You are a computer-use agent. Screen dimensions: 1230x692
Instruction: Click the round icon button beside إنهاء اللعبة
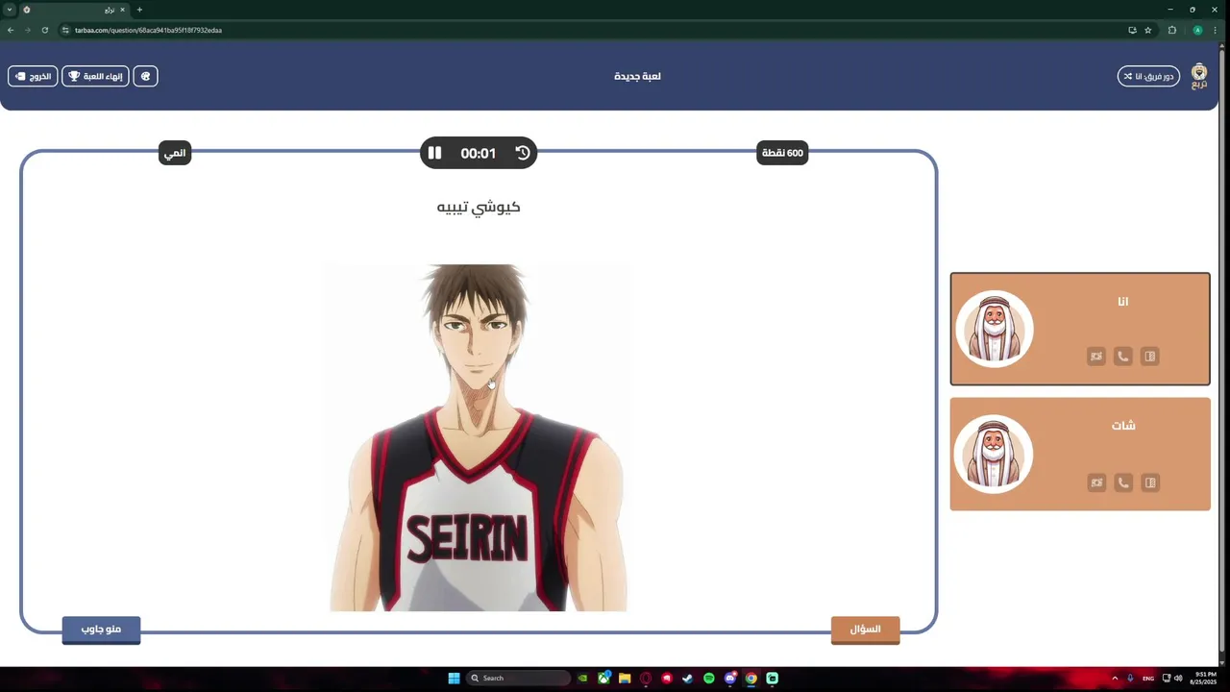145,76
